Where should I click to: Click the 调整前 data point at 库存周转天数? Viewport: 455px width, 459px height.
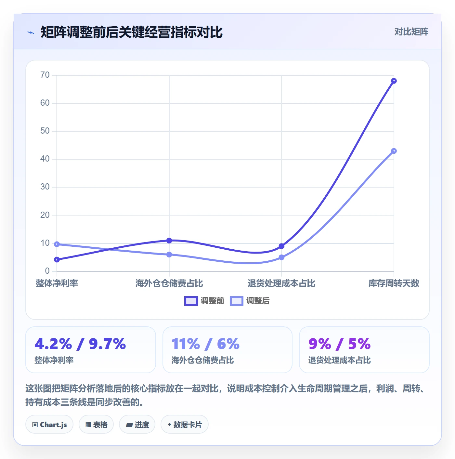coord(394,81)
